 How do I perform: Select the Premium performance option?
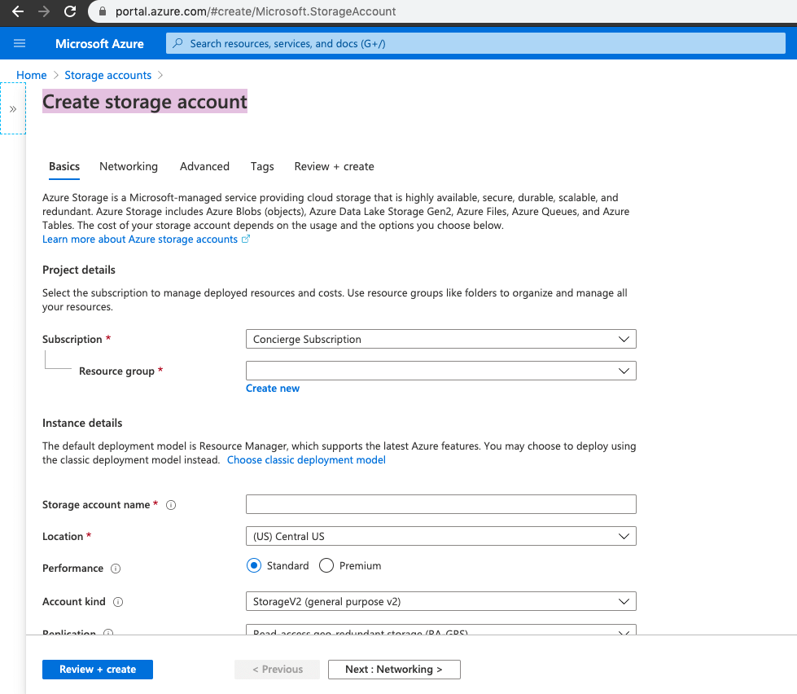[x=326, y=565]
